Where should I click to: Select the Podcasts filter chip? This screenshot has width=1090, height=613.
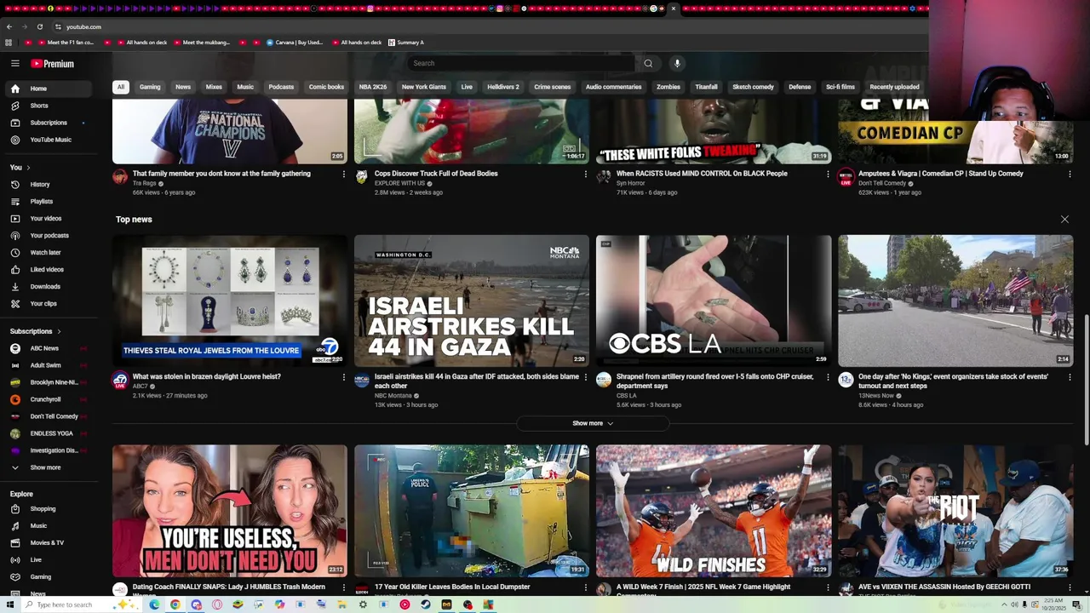point(281,87)
